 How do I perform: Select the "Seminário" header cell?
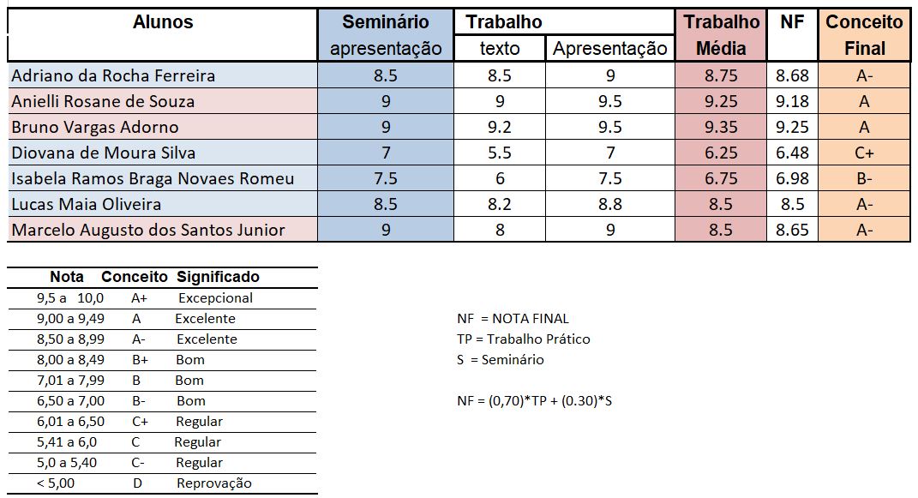(x=385, y=23)
